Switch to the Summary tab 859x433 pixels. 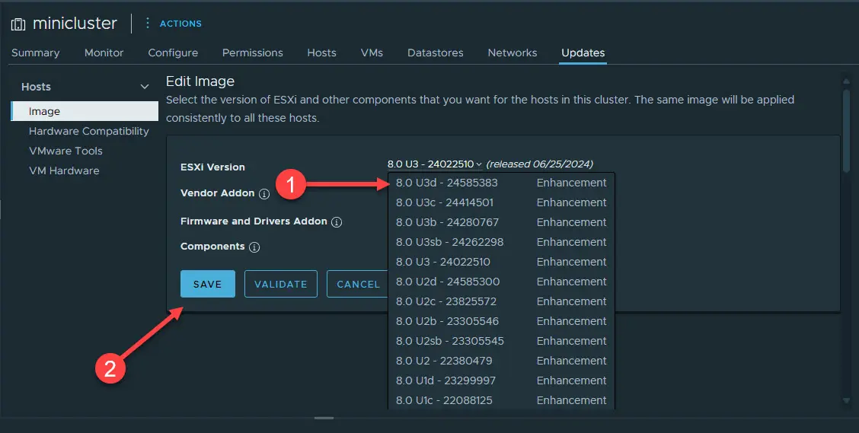click(x=36, y=53)
